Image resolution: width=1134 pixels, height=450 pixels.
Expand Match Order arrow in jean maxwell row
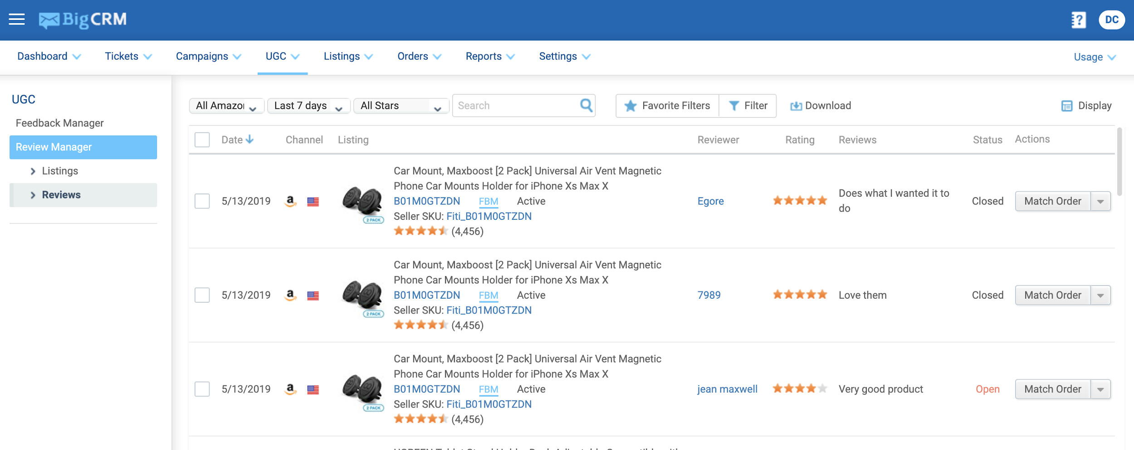tap(1100, 389)
